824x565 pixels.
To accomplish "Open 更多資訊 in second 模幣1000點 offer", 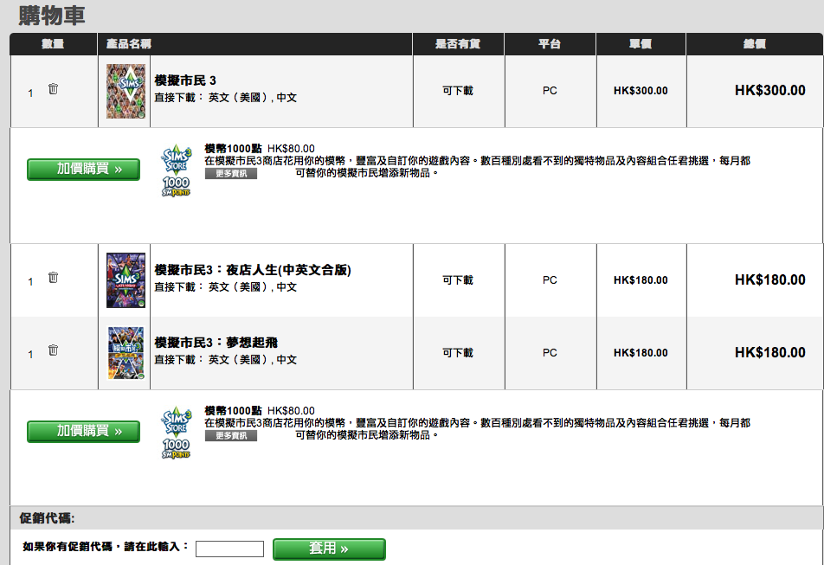I will click(231, 436).
